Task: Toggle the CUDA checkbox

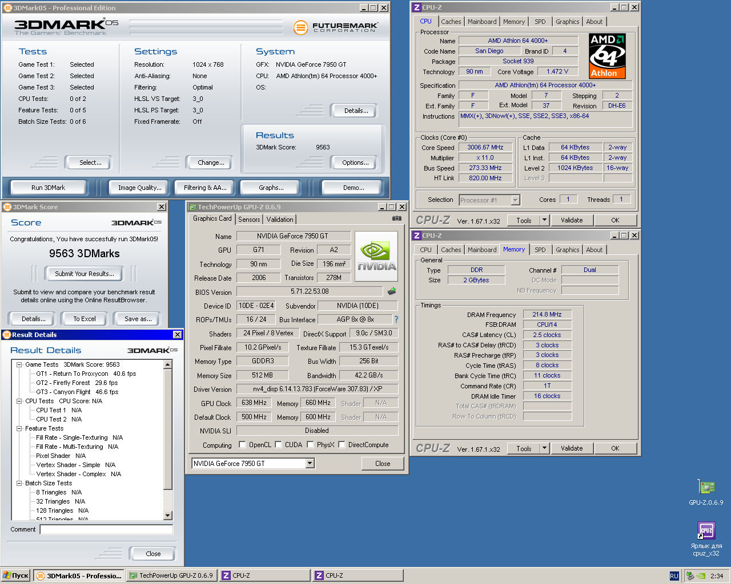Action: (x=278, y=445)
